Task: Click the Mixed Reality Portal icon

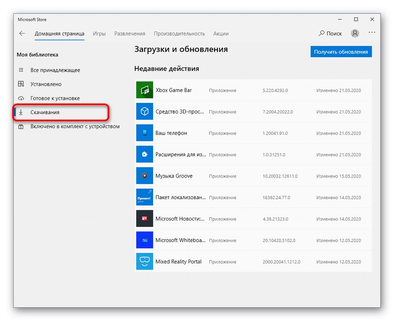Action: 144,262
